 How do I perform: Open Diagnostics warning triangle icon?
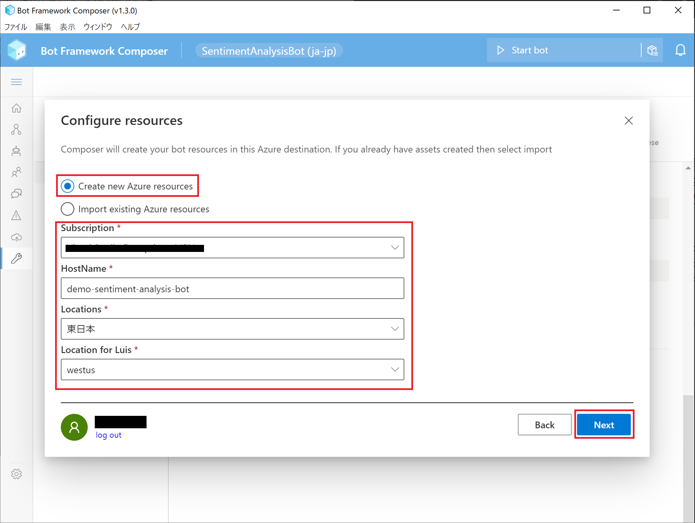pyautogui.click(x=16, y=215)
